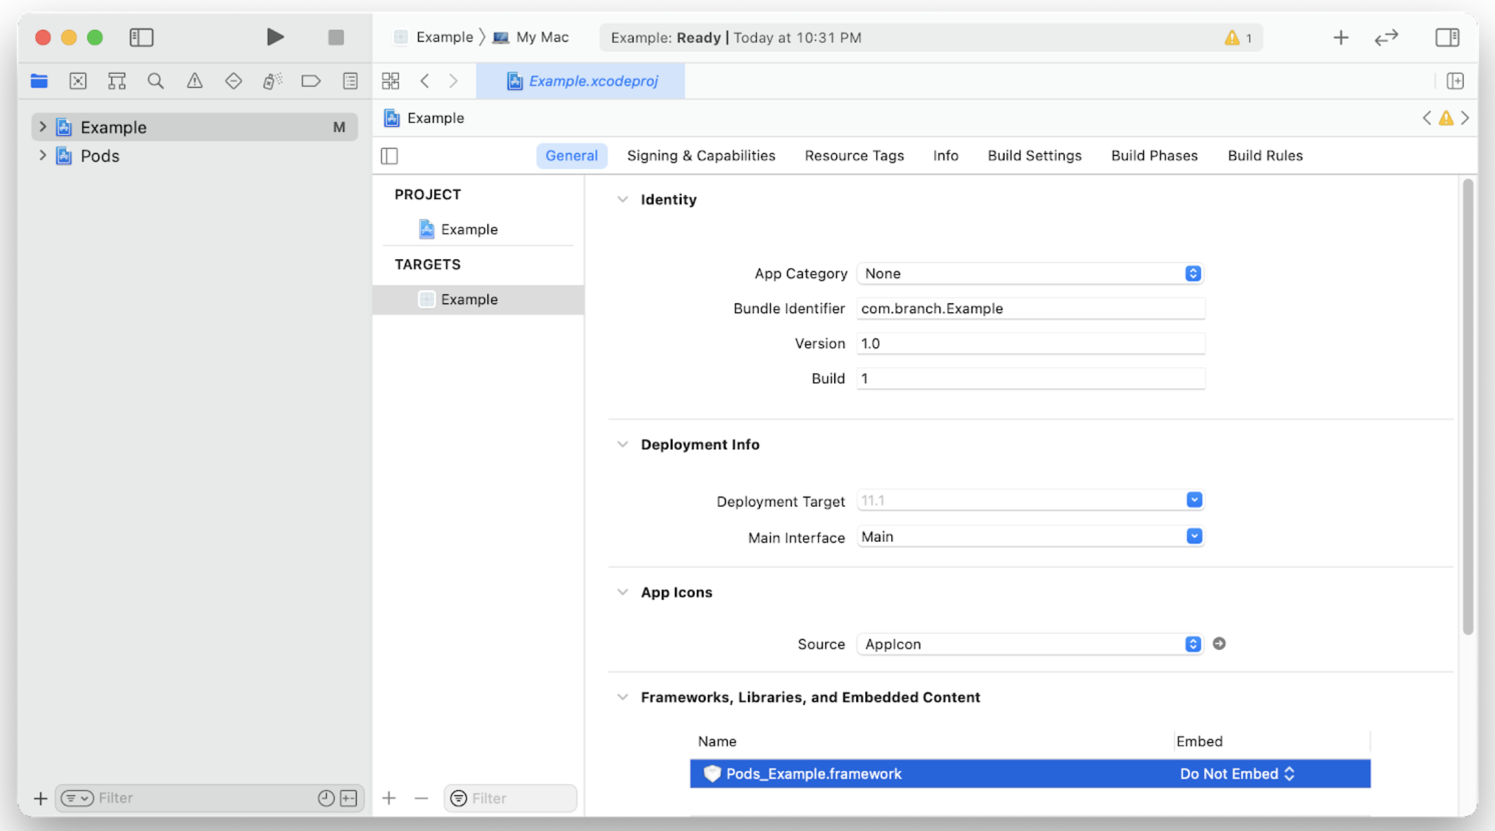Select Example under TARGETS
Image resolution: width=1495 pixels, height=831 pixels.
click(x=478, y=299)
